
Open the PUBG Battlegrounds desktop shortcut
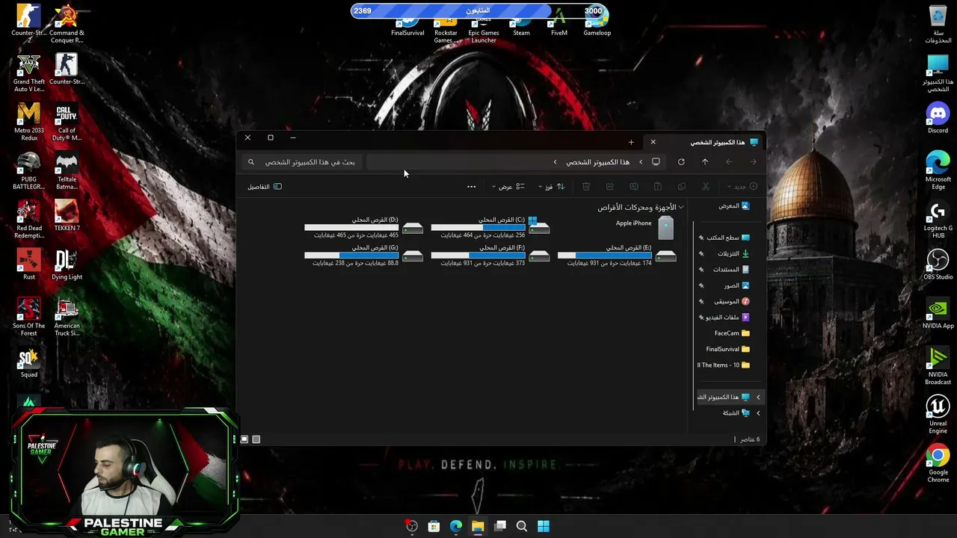click(28, 170)
